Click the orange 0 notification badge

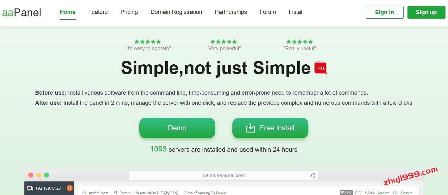coord(70,188)
